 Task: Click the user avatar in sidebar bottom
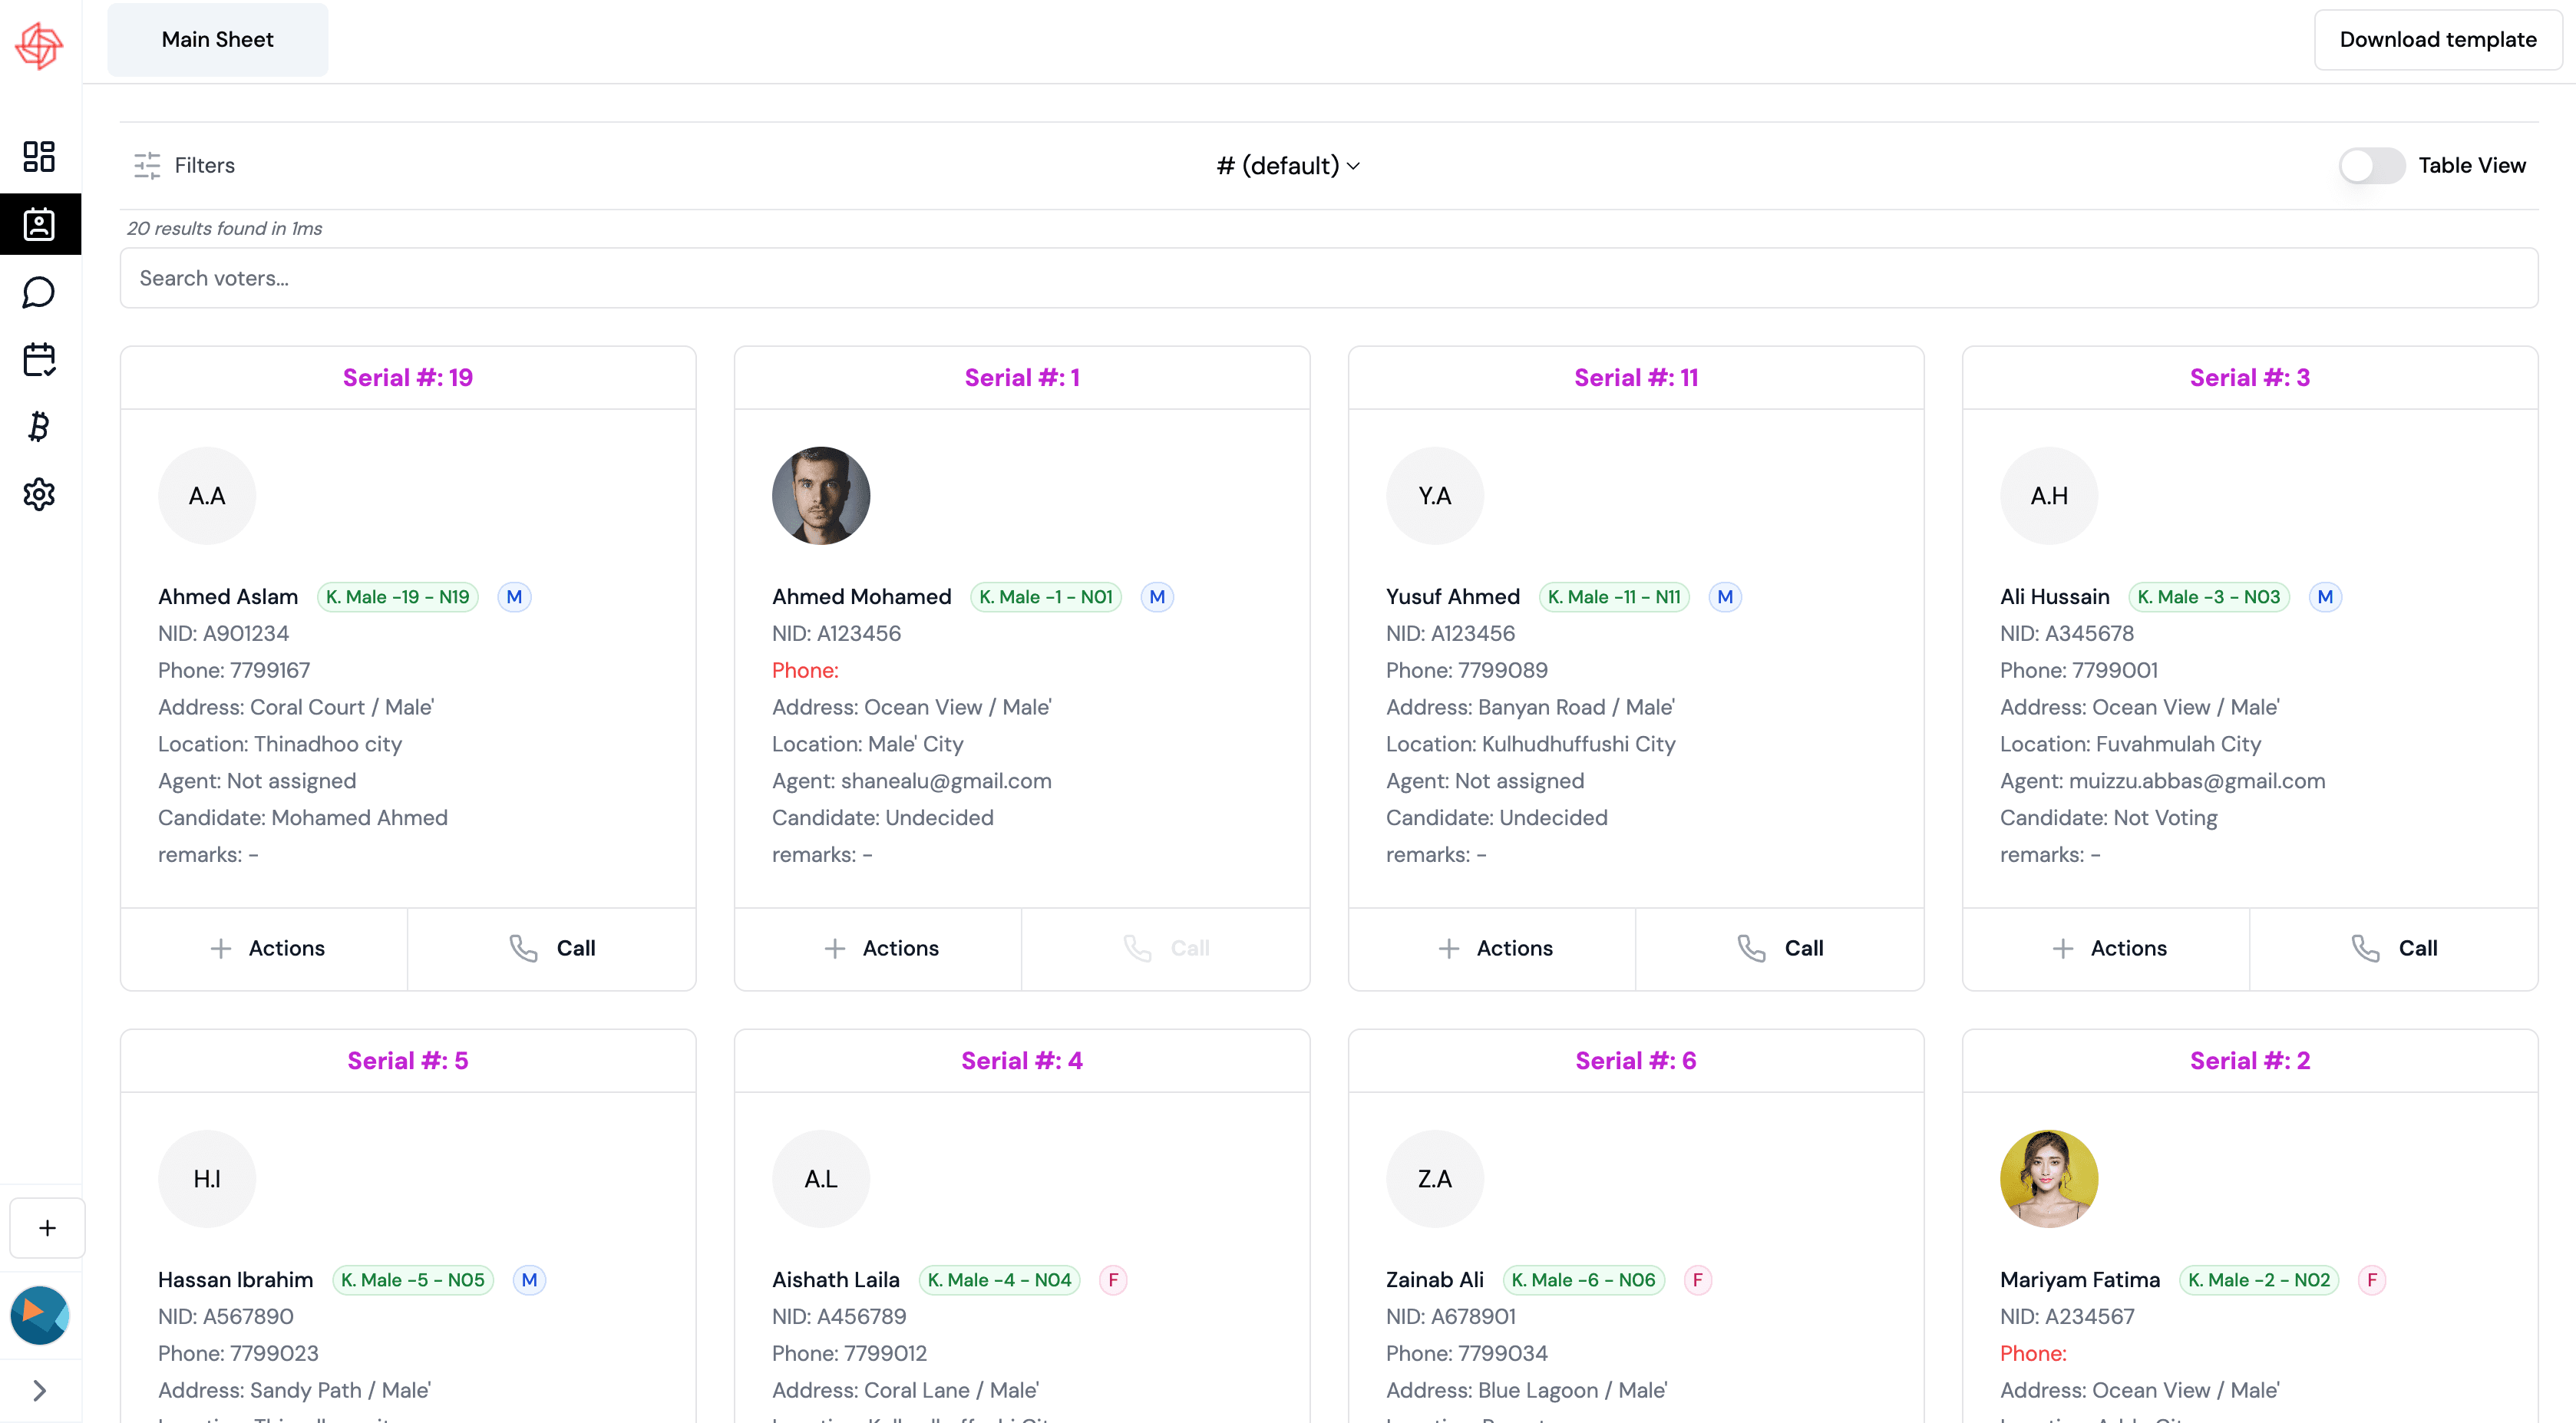[x=39, y=1314]
